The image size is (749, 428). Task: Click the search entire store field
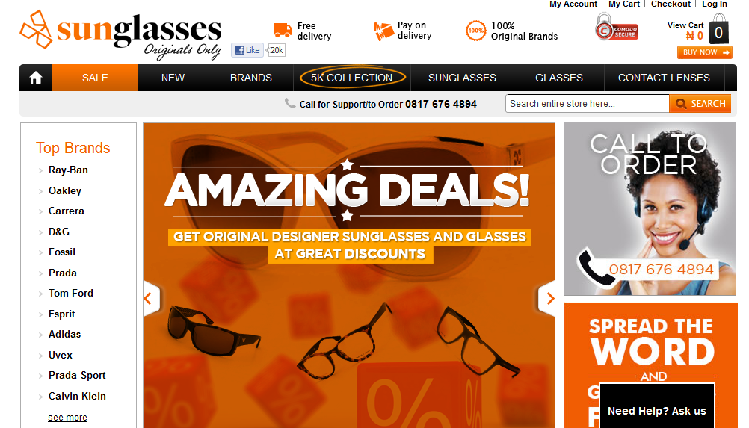tap(587, 104)
